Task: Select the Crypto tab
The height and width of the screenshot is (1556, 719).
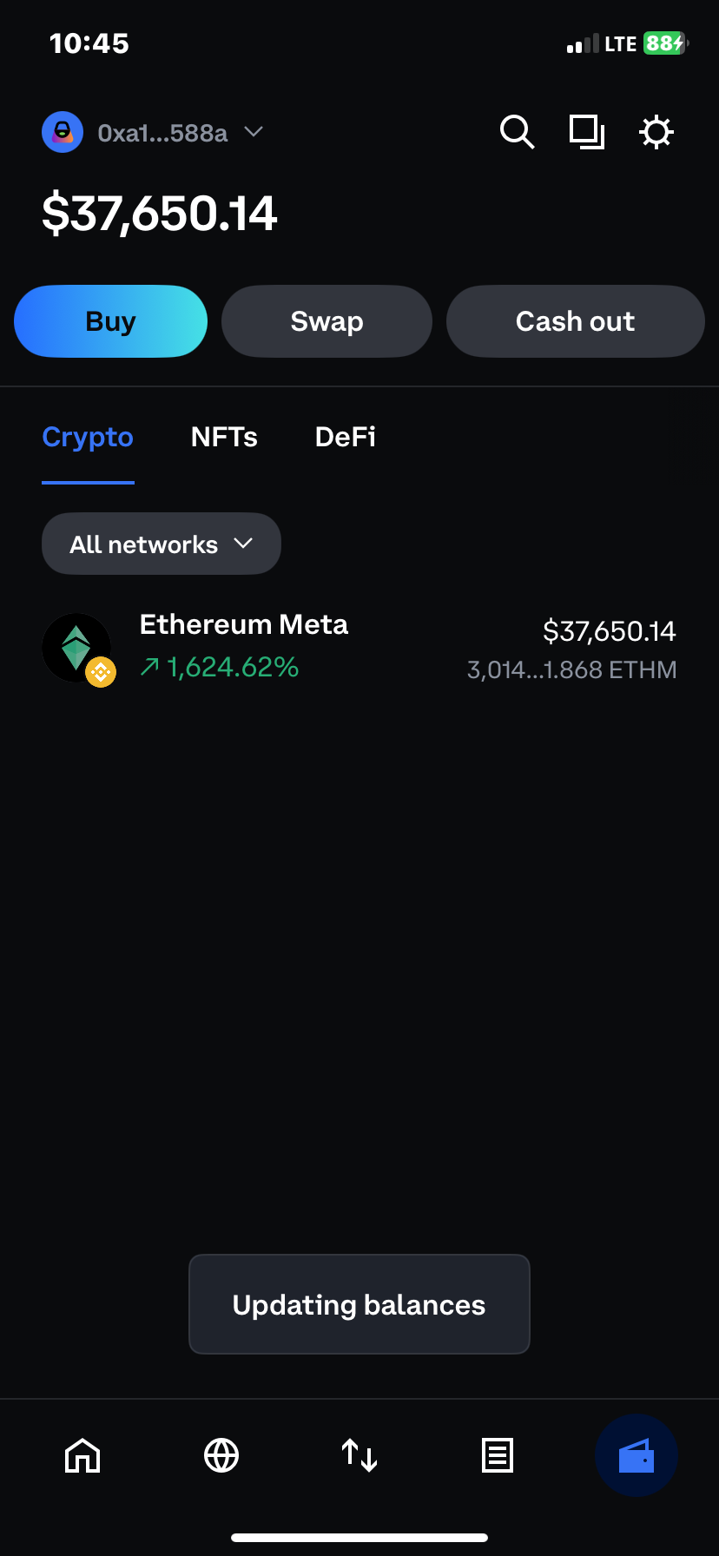Action: pos(88,437)
